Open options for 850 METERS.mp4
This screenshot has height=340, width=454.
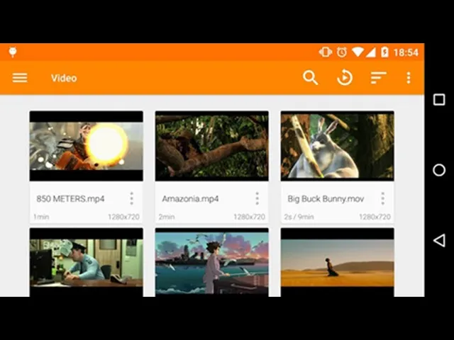(x=131, y=198)
